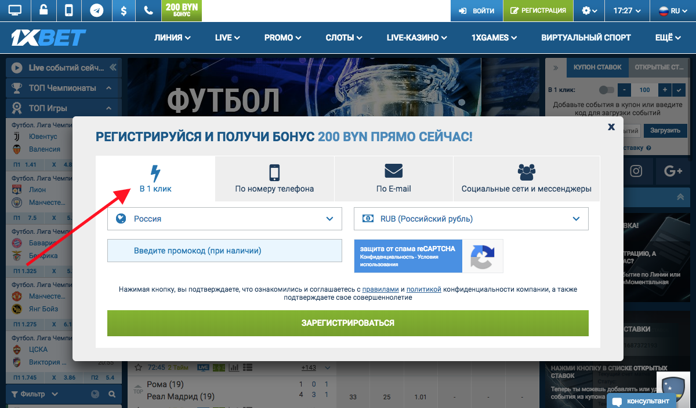Go to the 1XBET logo home
Image resolution: width=696 pixels, height=408 pixels.
(x=49, y=38)
